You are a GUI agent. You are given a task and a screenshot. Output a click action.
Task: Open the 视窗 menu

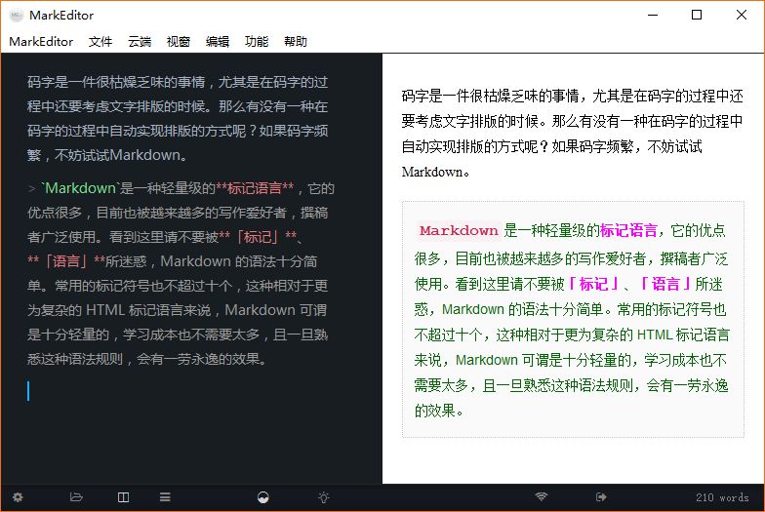click(178, 41)
